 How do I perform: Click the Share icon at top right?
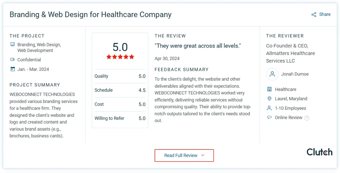(x=314, y=15)
